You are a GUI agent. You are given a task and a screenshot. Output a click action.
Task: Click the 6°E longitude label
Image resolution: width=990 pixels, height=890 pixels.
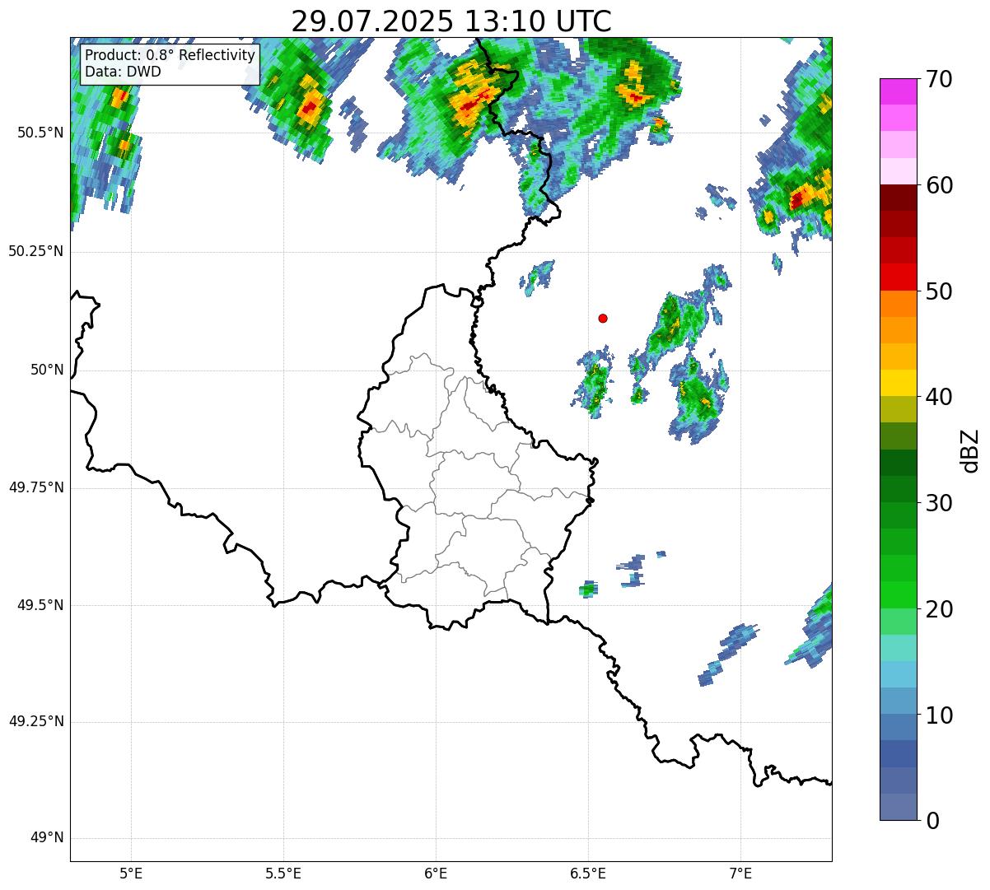(x=436, y=873)
